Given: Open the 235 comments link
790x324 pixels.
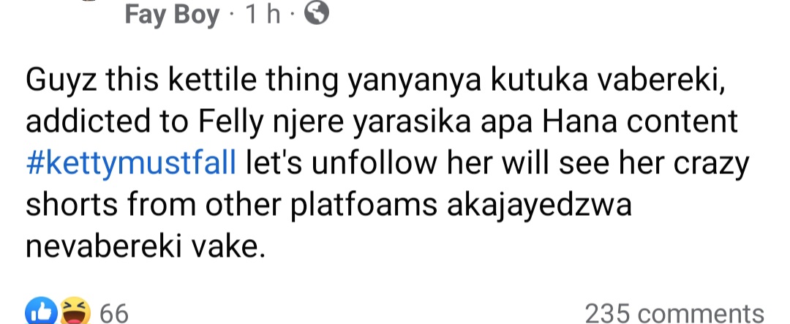Looking at the screenshot, I should 674,314.
